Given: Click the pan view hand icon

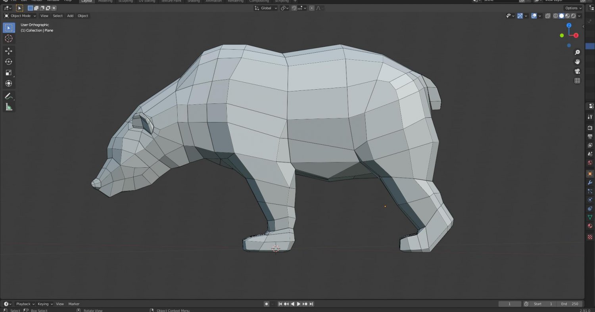Looking at the screenshot, I should [x=578, y=61].
